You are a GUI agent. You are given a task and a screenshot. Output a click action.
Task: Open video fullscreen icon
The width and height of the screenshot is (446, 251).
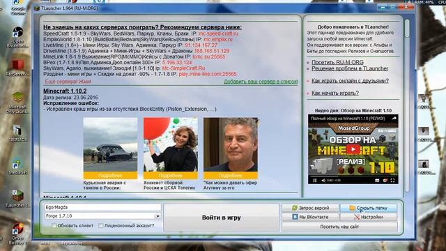click(392, 180)
